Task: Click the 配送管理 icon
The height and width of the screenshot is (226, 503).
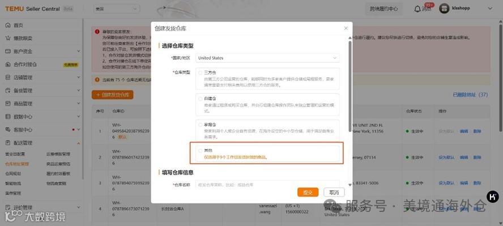Action: point(8,143)
